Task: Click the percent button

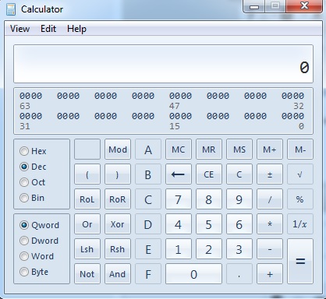Action: [x=300, y=199]
